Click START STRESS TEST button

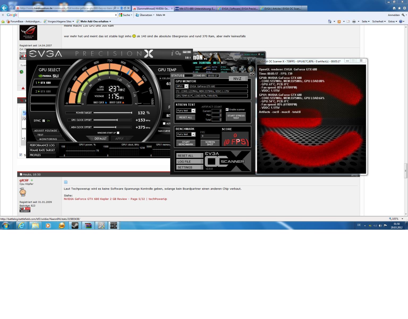tap(236, 117)
